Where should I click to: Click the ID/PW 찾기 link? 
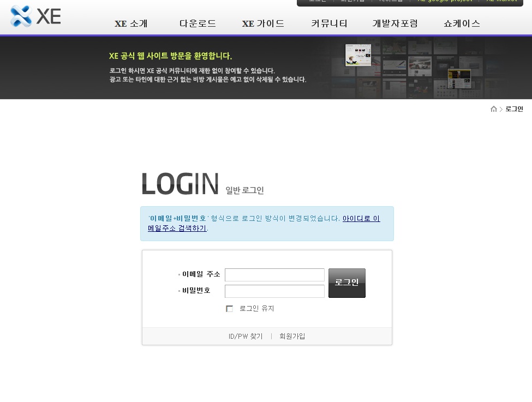point(246,336)
